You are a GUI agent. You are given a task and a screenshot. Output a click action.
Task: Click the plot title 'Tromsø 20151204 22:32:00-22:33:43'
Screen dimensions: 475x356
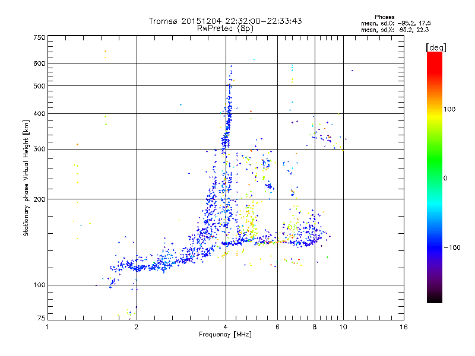[225, 21]
